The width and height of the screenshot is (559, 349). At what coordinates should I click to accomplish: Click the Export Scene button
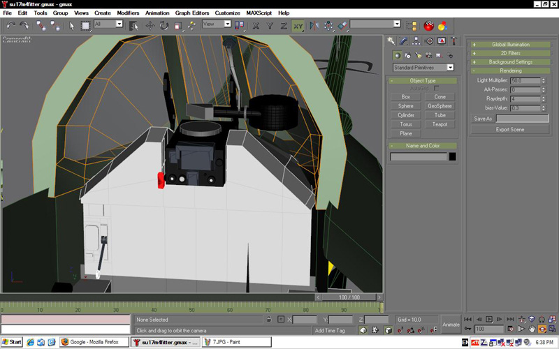tap(510, 129)
